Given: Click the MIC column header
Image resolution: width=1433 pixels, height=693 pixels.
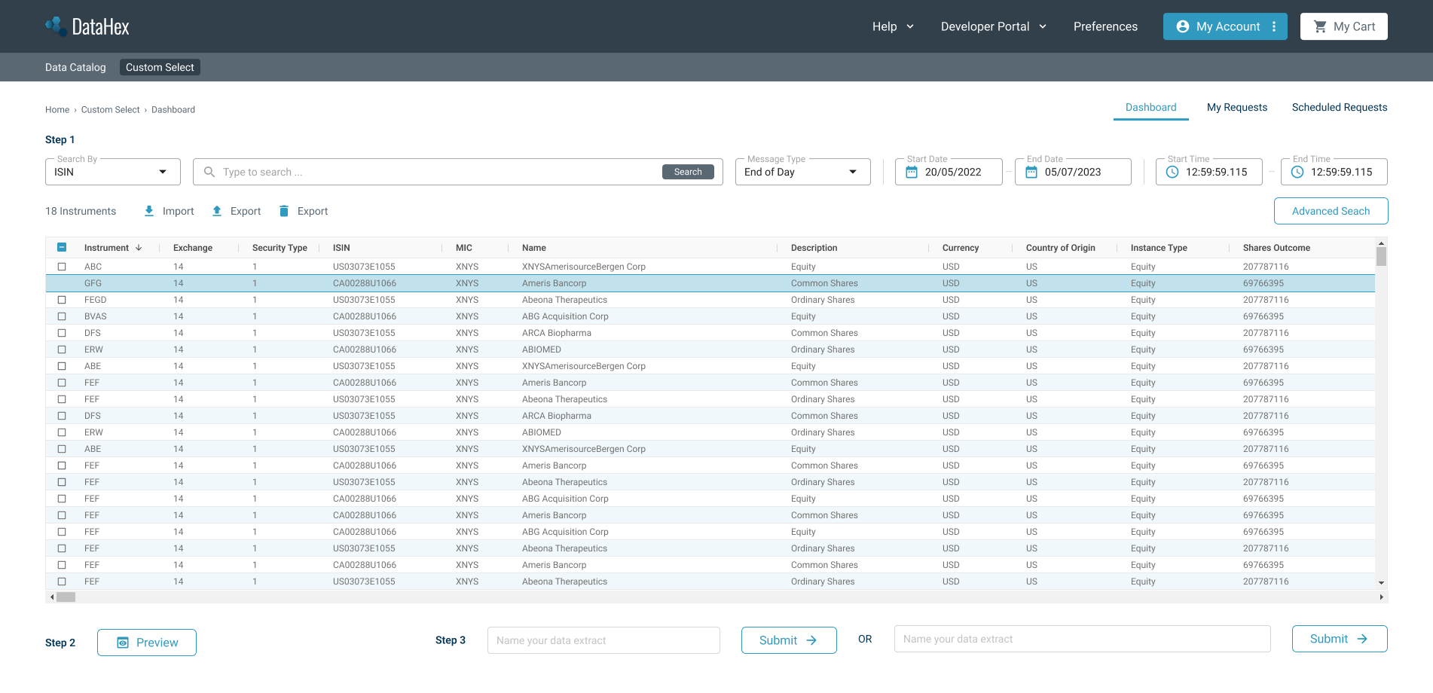Looking at the screenshot, I should 464,248.
